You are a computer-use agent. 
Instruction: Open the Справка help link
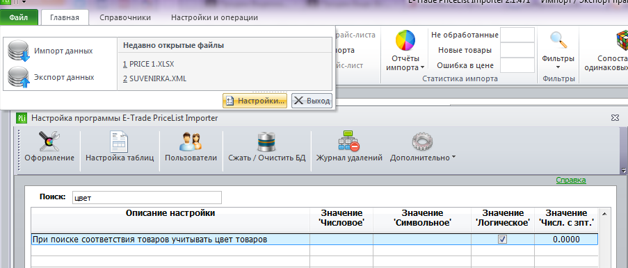click(571, 180)
